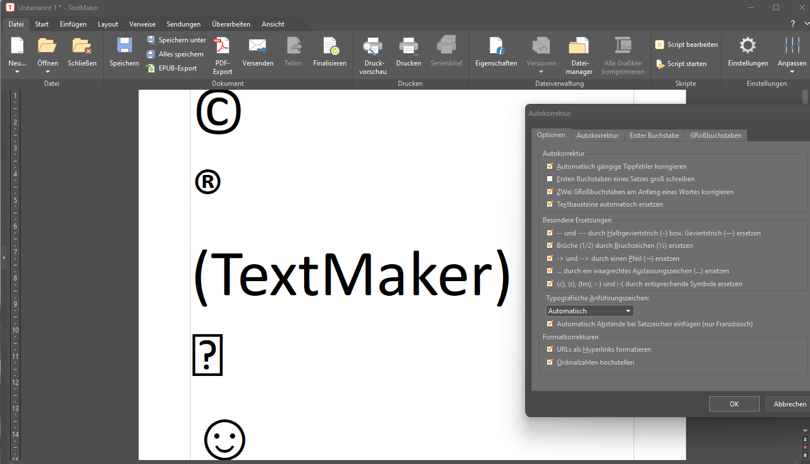Click the Versionen icon
810x464 pixels.
[542, 46]
